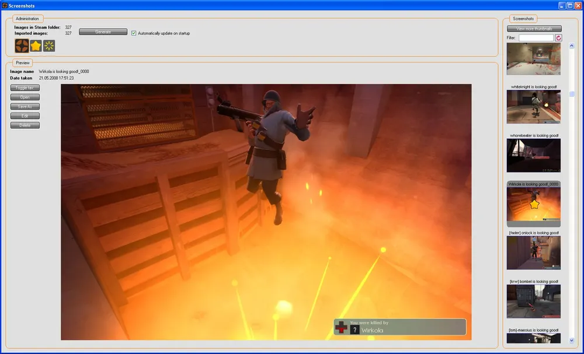
Task: Select the topmost unlabeled thumbnail
Action: click(533, 59)
